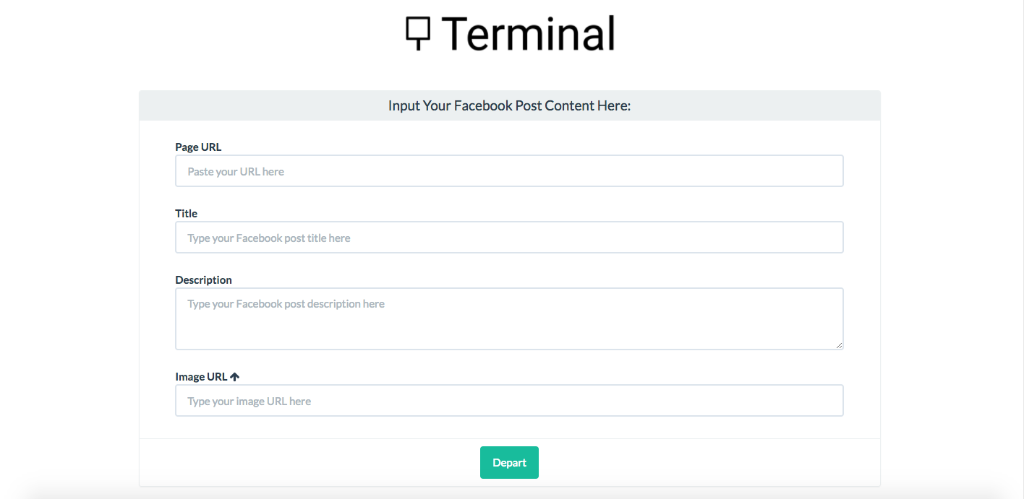This screenshot has width=1024, height=499.
Task: Click the Terminal heading text
Action: (530, 32)
